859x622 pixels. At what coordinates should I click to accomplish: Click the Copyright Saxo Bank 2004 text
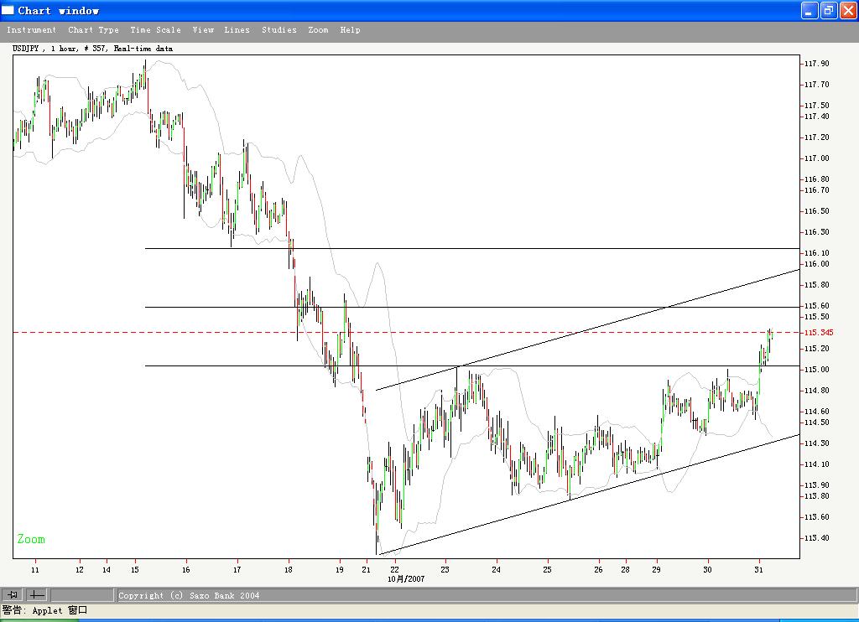point(189,595)
